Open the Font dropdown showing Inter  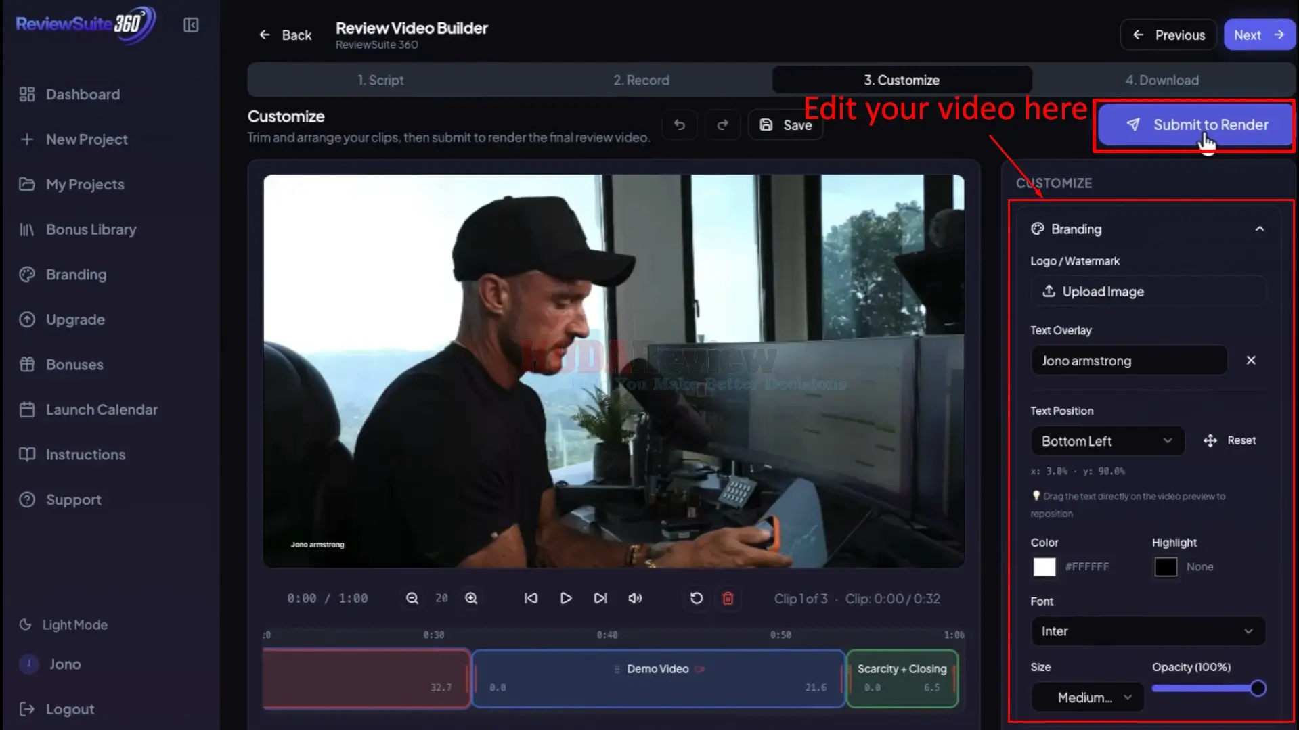(1147, 631)
